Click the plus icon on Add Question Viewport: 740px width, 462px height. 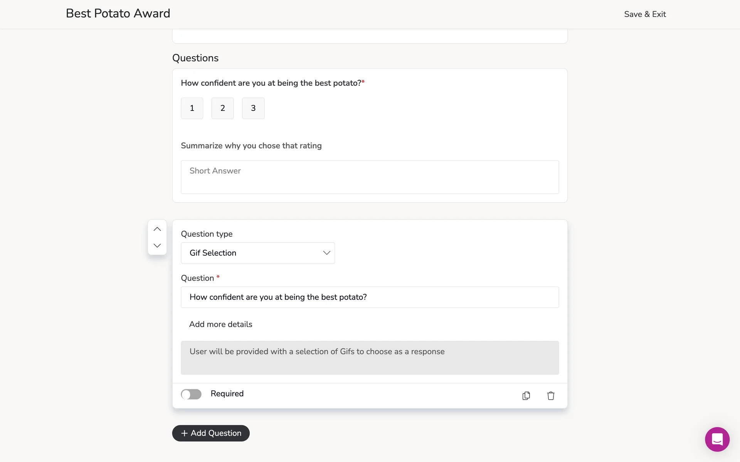[184, 433]
